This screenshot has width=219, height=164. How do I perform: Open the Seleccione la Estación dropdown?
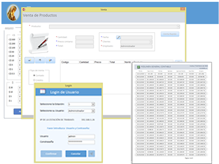click(x=93, y=104)
